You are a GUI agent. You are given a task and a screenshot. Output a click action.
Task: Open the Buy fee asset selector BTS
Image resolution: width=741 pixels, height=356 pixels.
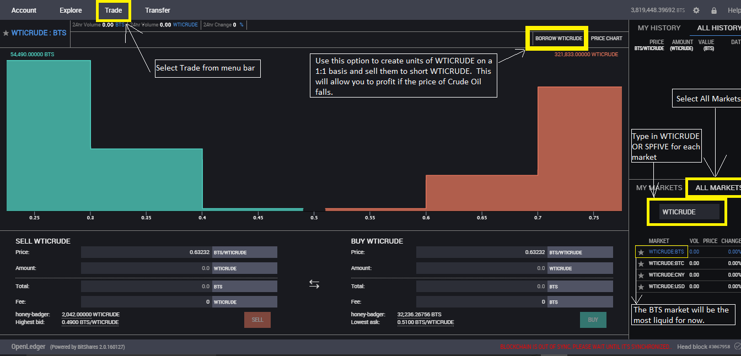point(580,302)
